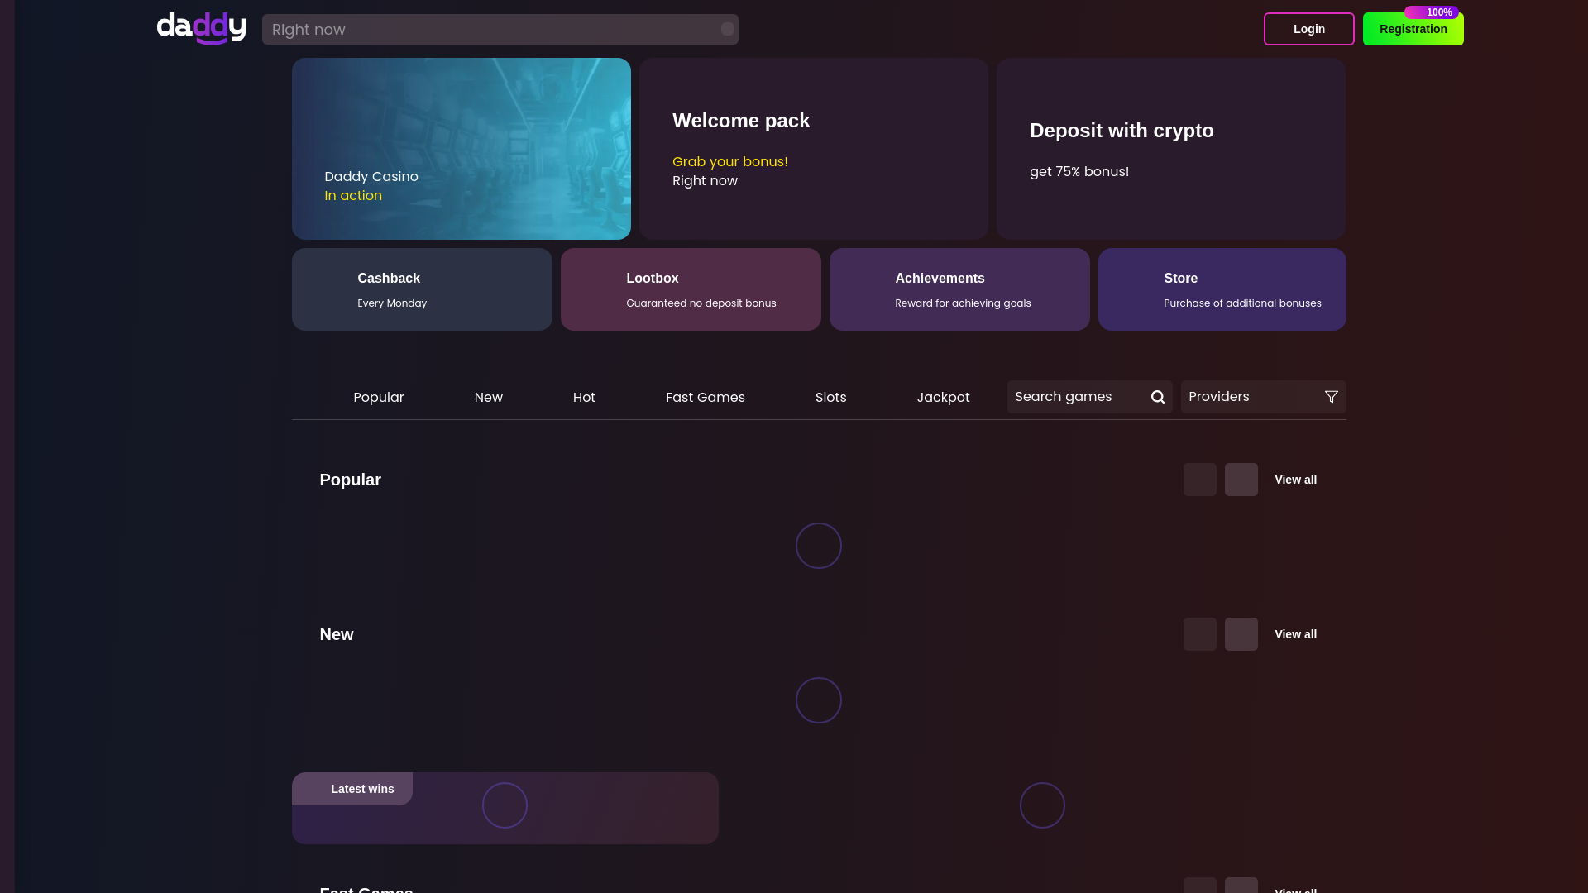The image size is (1588, 893).
Task: Switch to the New games tab
Action: pos(489,397)
